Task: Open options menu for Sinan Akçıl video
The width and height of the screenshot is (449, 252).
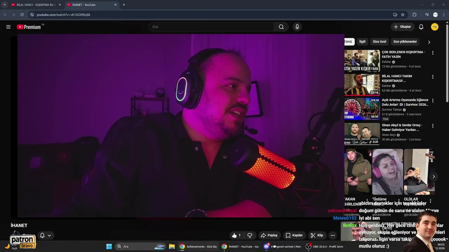Action: [433, 126]
